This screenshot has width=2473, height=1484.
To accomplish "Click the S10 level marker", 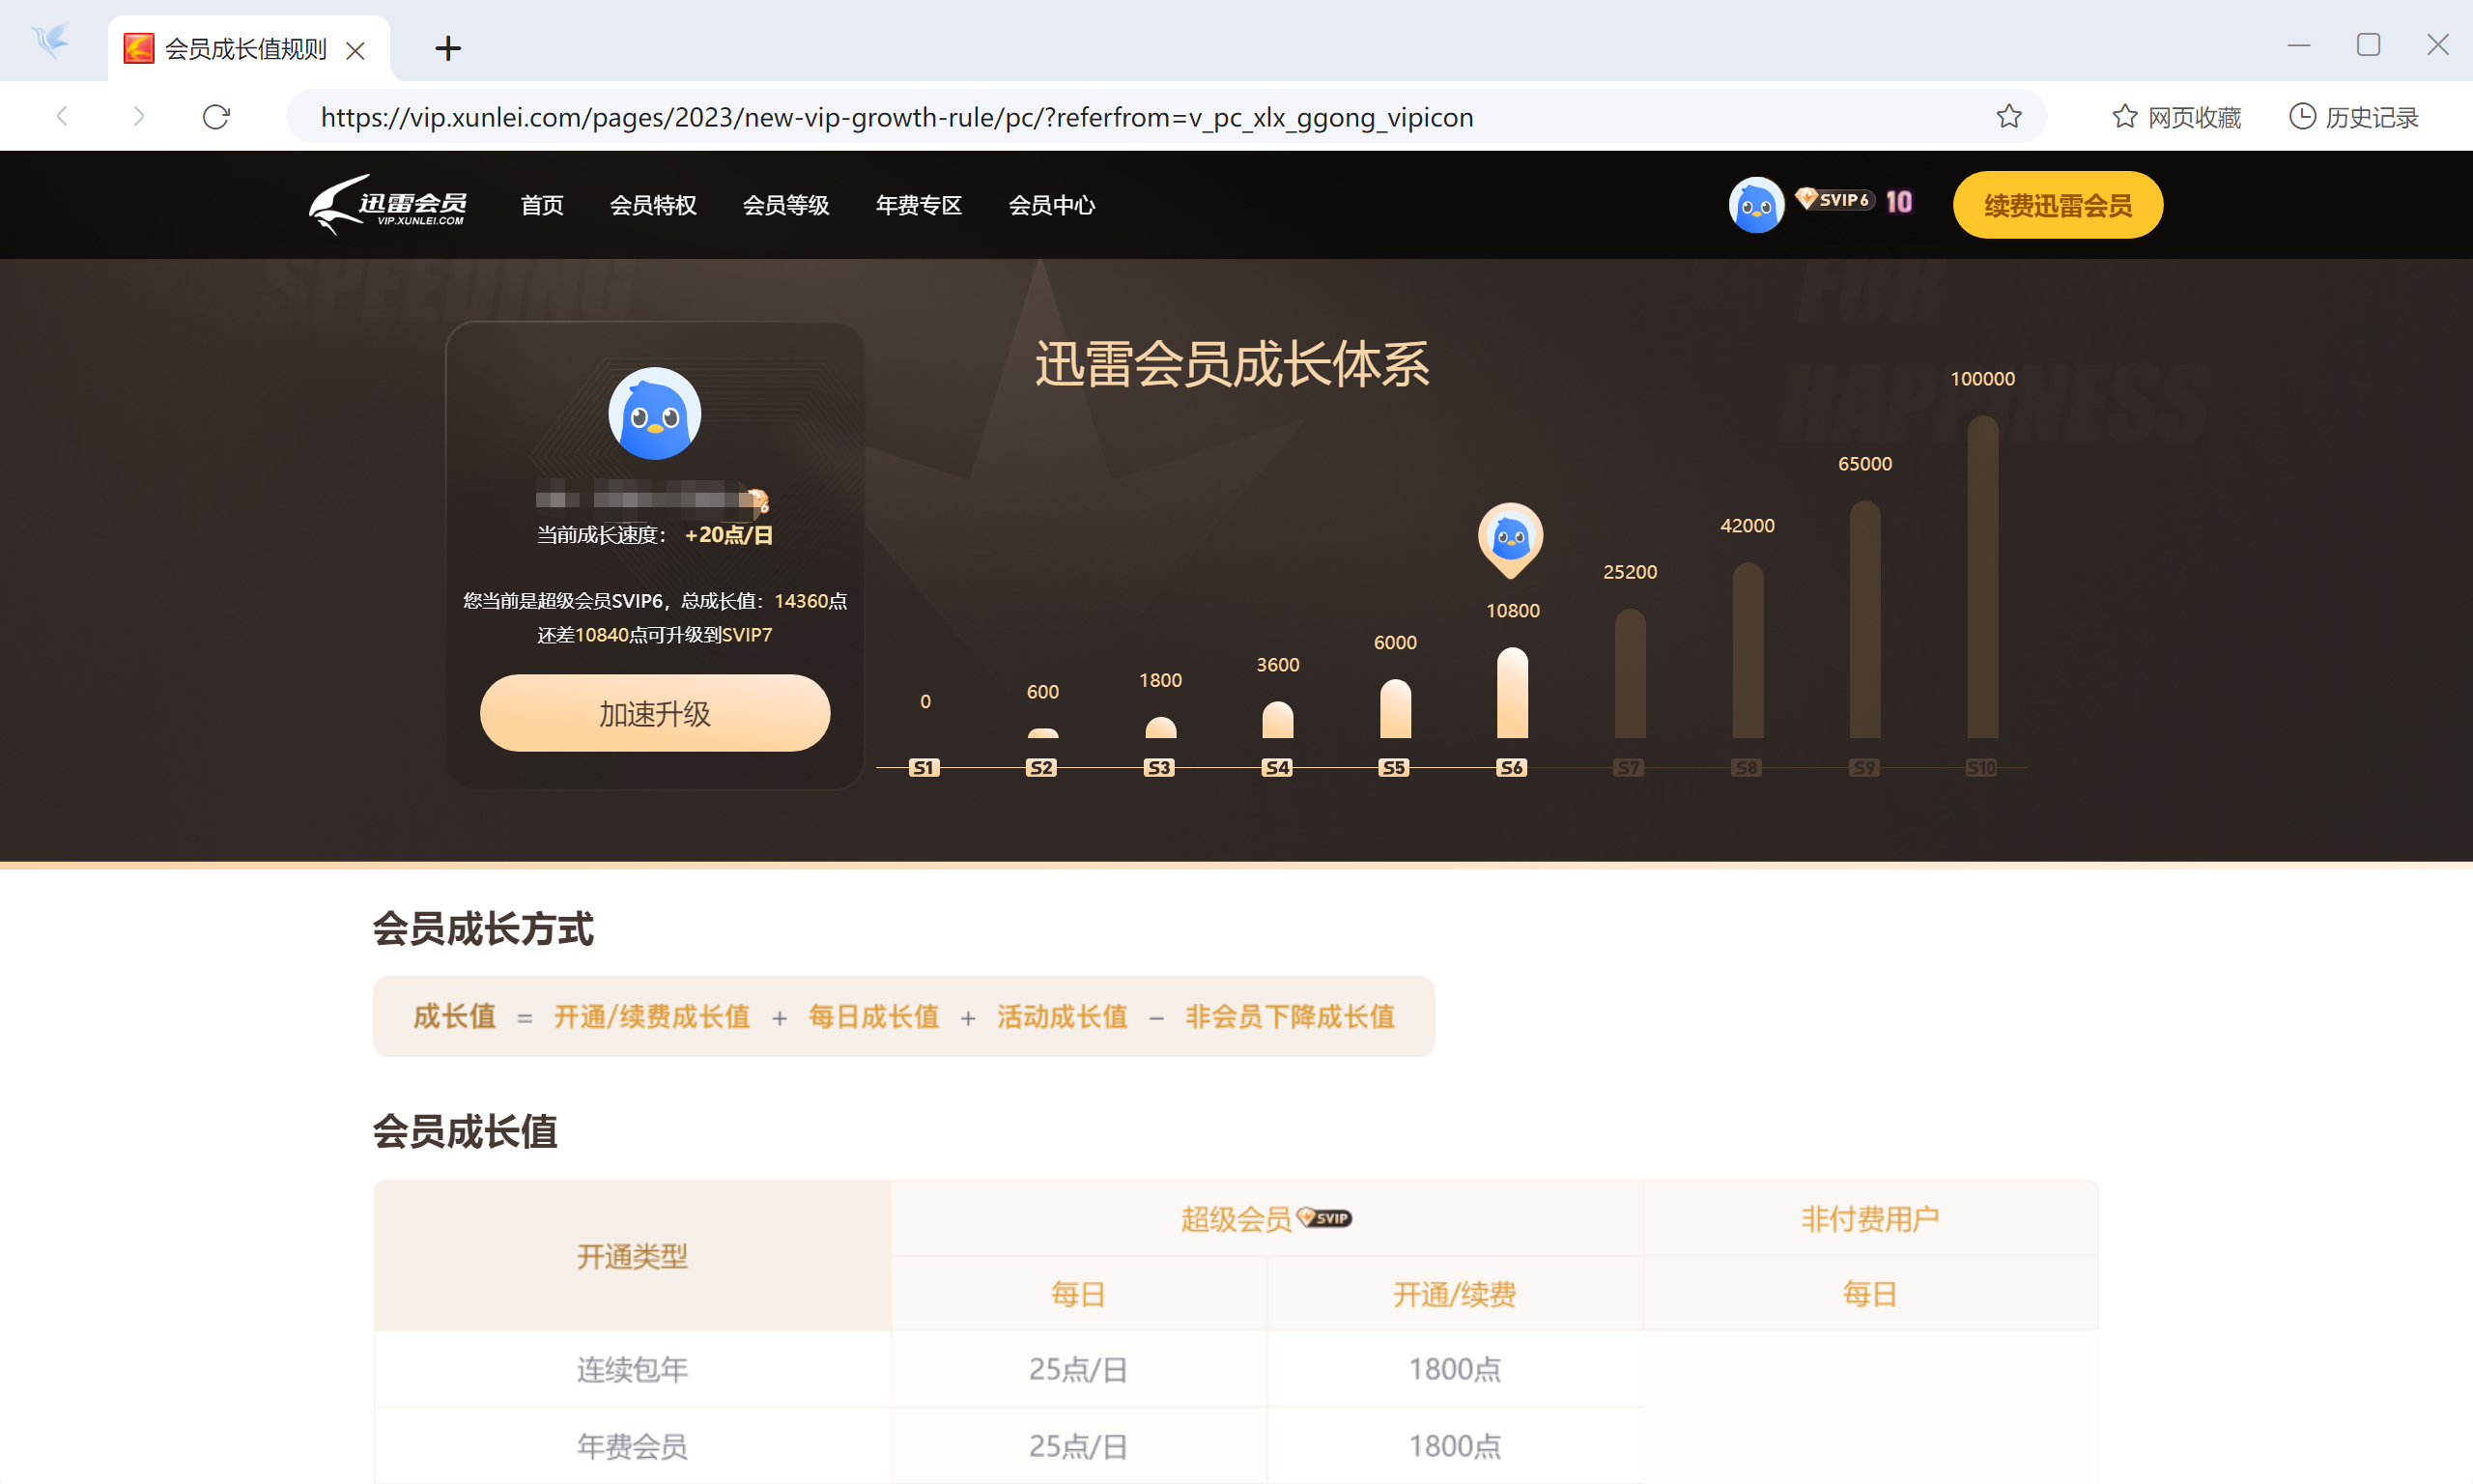I will coord(1981,768).
